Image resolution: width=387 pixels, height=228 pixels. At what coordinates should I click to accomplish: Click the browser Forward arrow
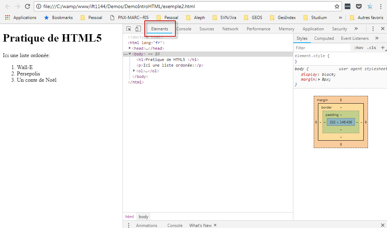(x=18, y=6)
